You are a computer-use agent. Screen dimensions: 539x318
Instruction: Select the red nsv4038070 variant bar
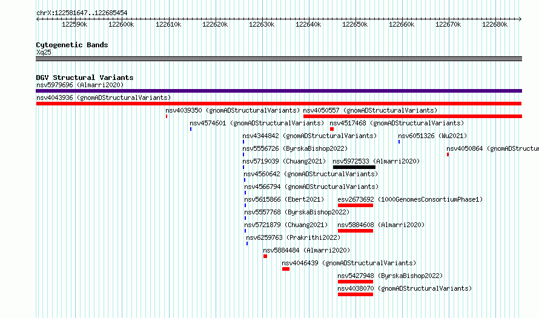pyautogui.click(x=355, y=294)
